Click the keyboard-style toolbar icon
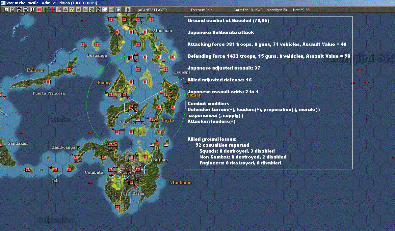Viewport: 395px width, 231px height. coord(112,10)
